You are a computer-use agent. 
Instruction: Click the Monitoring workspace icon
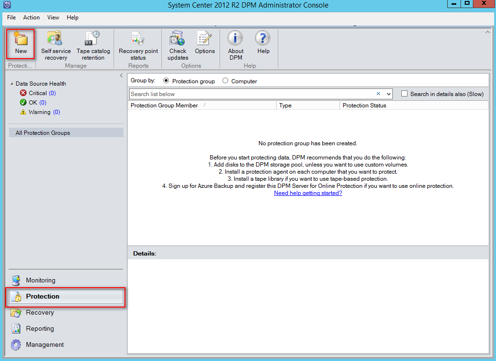pos(16,281)
